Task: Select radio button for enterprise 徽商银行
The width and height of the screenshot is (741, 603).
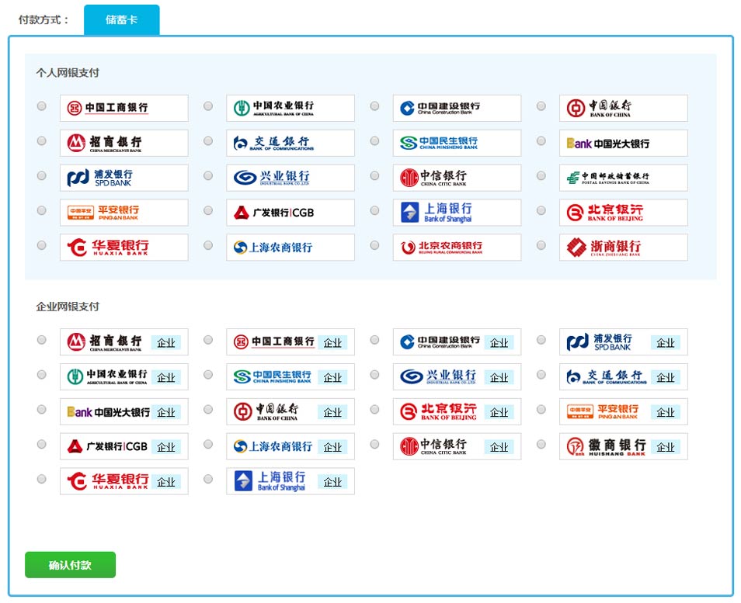Action: tap(541, 444)
